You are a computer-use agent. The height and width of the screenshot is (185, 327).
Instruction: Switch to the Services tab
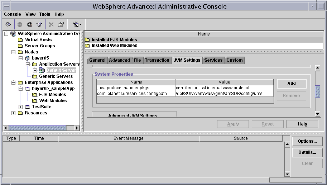(x=213, y=60)
